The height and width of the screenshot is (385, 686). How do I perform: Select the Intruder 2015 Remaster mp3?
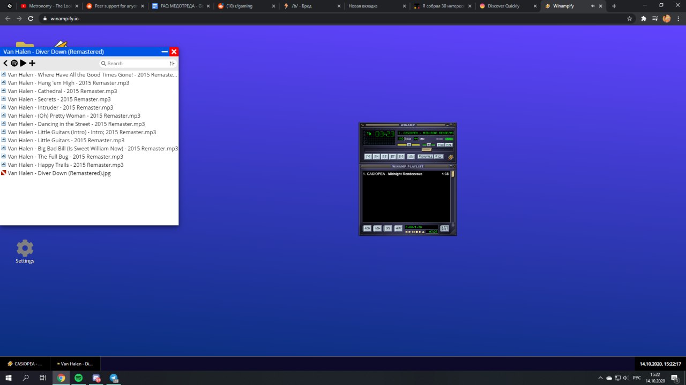click(x=57, y=107)
